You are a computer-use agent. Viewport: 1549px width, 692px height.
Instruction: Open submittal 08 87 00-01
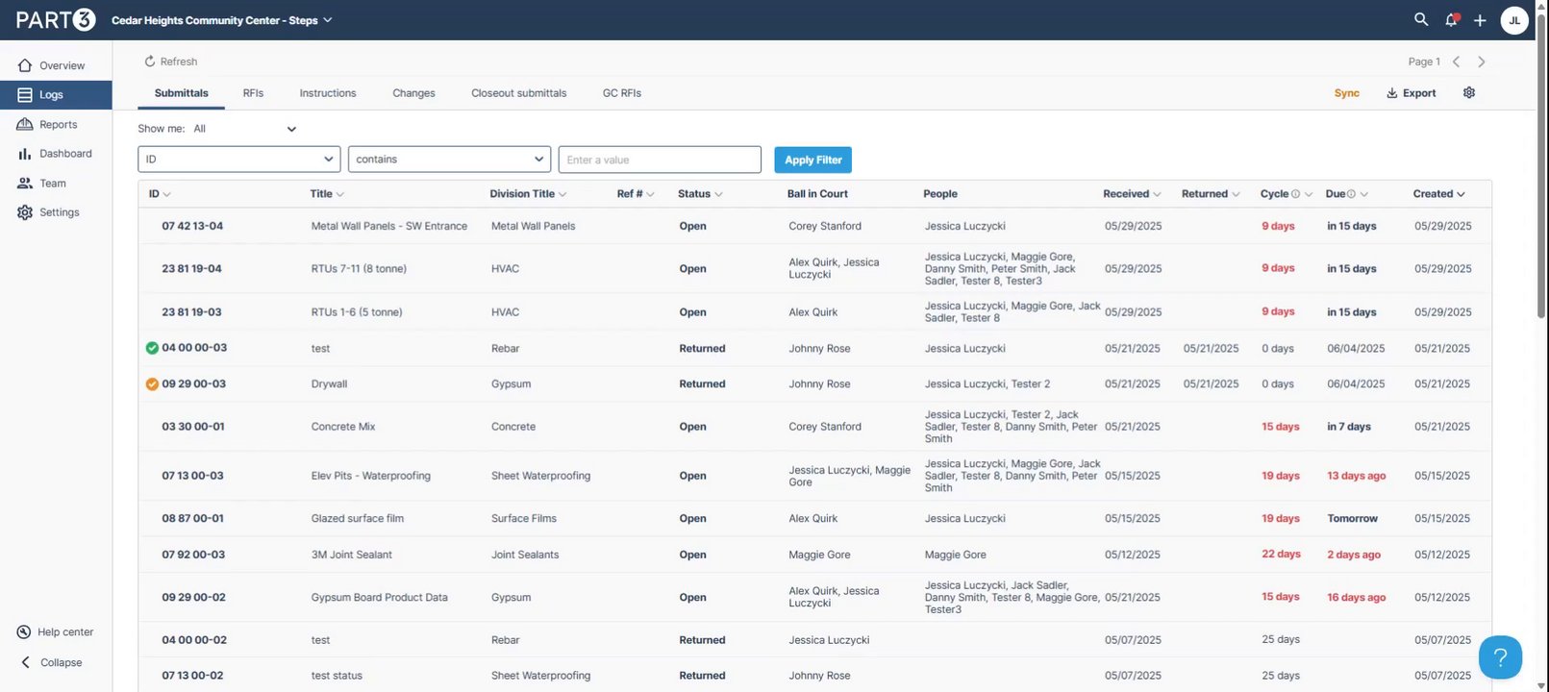click(192, 518)
